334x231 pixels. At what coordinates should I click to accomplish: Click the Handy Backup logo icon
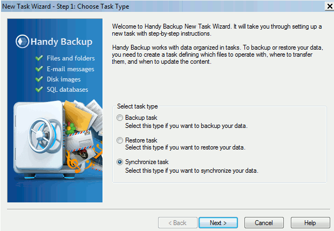point(22,42)
